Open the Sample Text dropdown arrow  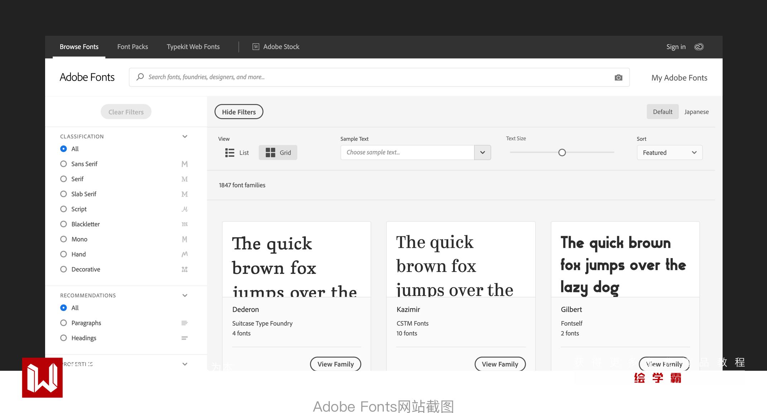[x=482, y=152]
